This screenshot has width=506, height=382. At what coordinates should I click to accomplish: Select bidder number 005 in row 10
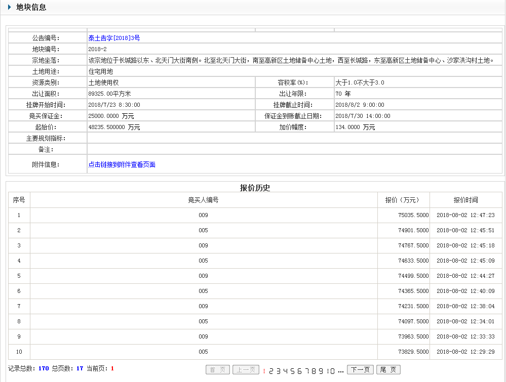(203, 351)
